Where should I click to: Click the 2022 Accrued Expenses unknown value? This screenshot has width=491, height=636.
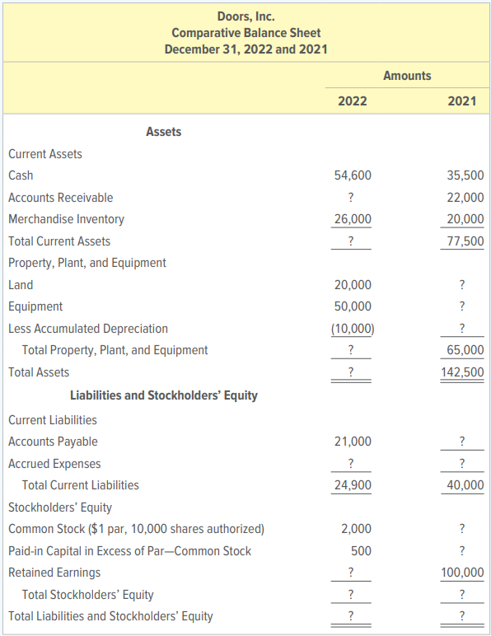(x=351, y=463)
